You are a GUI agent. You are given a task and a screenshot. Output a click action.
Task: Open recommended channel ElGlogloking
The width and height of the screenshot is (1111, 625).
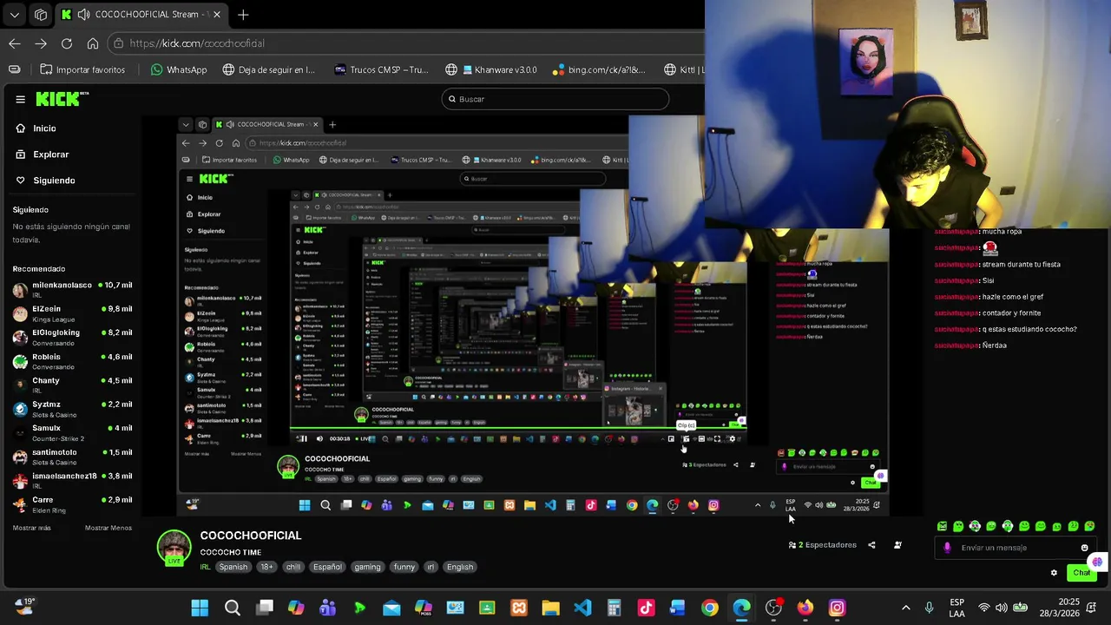click(73, 337)
